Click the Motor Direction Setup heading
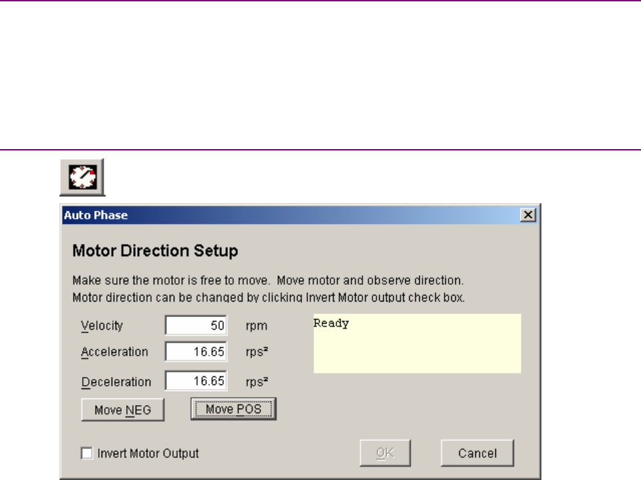Image resolution: width=641 pixels, height=480 pixels. [x=155, y=251]
